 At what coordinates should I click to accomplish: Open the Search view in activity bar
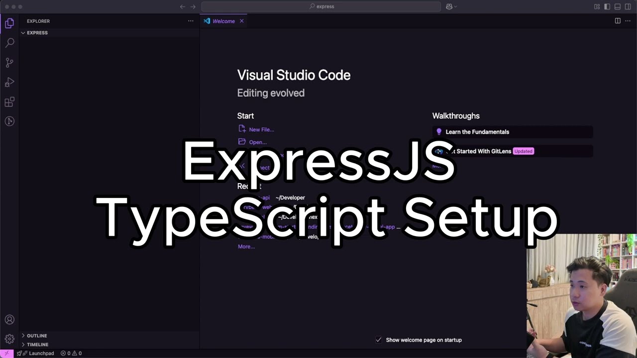[x=9, y=43]
